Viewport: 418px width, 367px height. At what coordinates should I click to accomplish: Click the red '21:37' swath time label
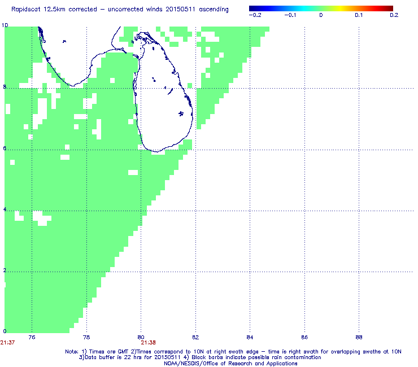point(7,343)
